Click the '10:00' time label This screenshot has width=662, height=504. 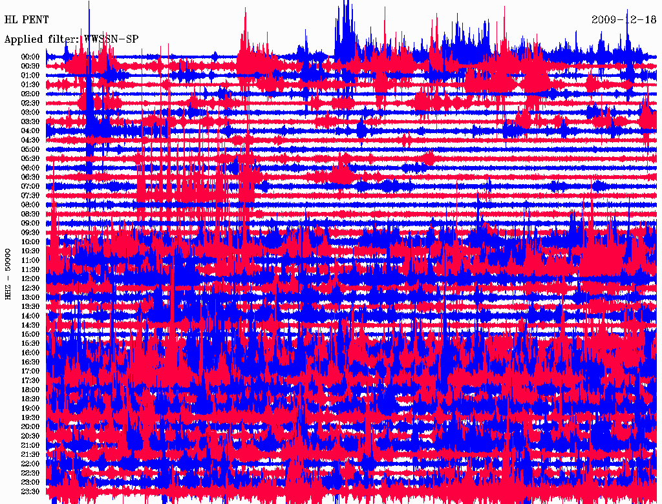pyautogui.click(x=30, y=242)
